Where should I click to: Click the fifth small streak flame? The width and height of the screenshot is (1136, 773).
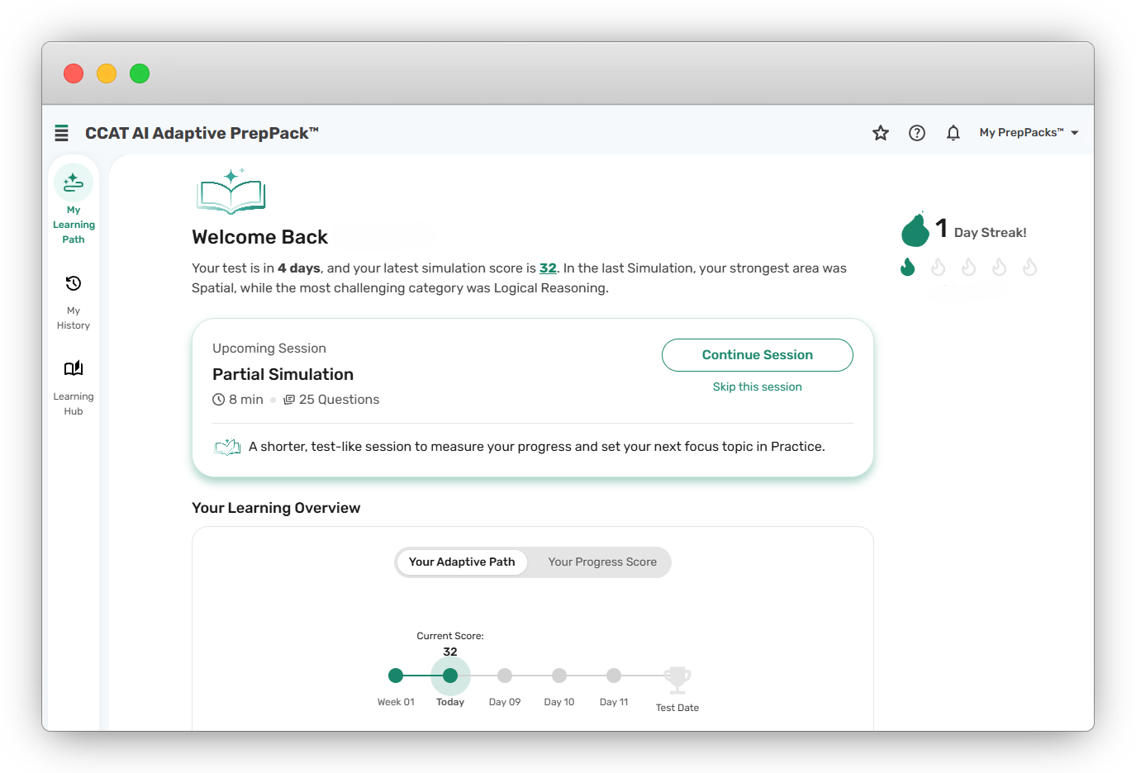(x=1030, y=267)
